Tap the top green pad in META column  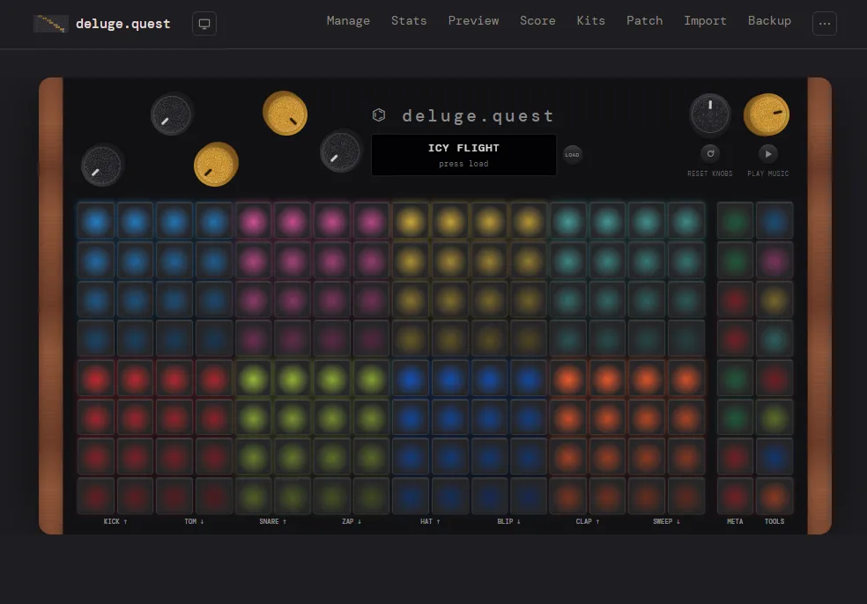point(735,221)
